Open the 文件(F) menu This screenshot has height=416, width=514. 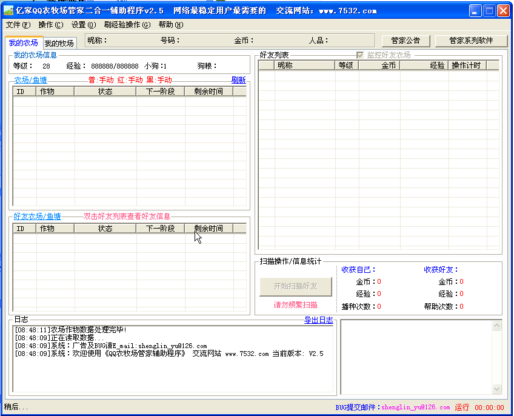click(x=18, y=25)
